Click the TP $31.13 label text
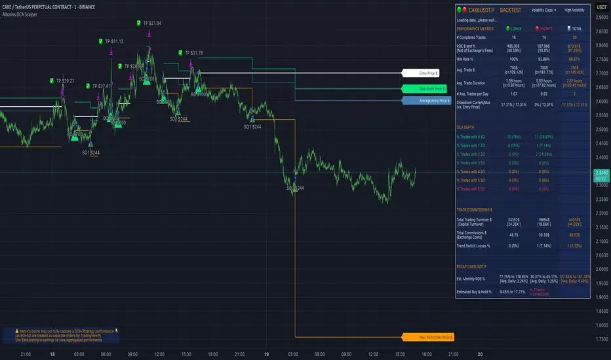The height and width of the screenshot is (360, 611). [114, 41]
